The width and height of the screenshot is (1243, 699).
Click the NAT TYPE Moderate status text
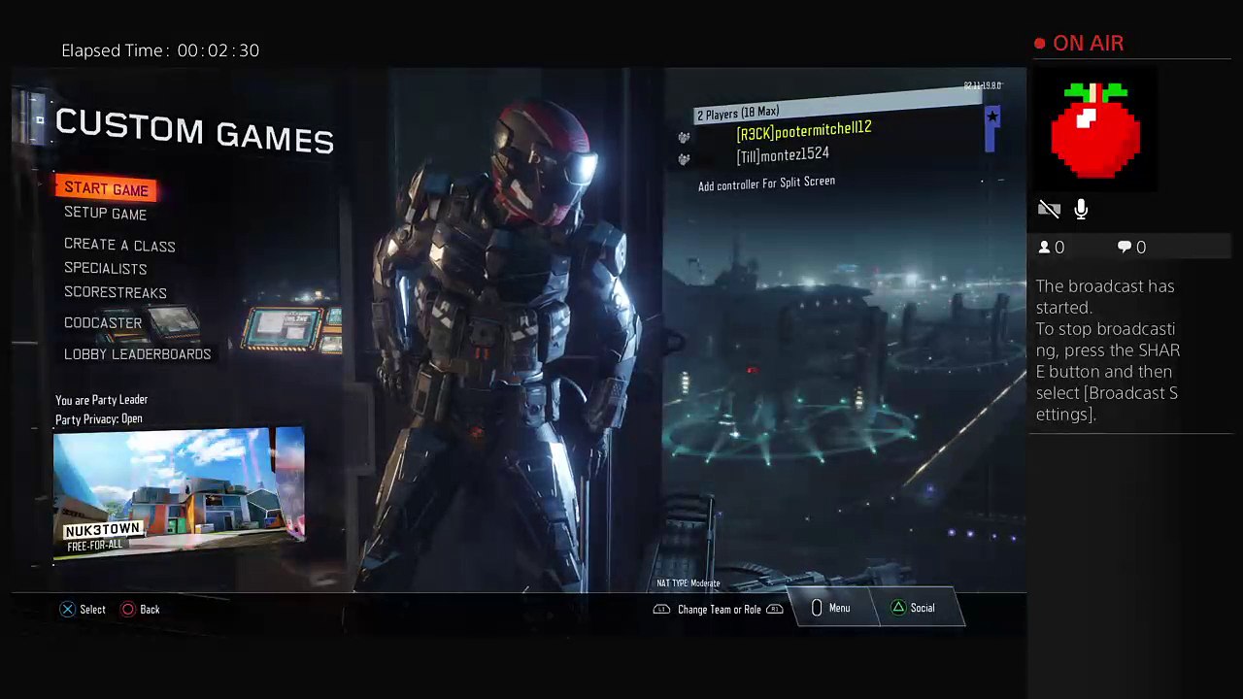[689, 583]
